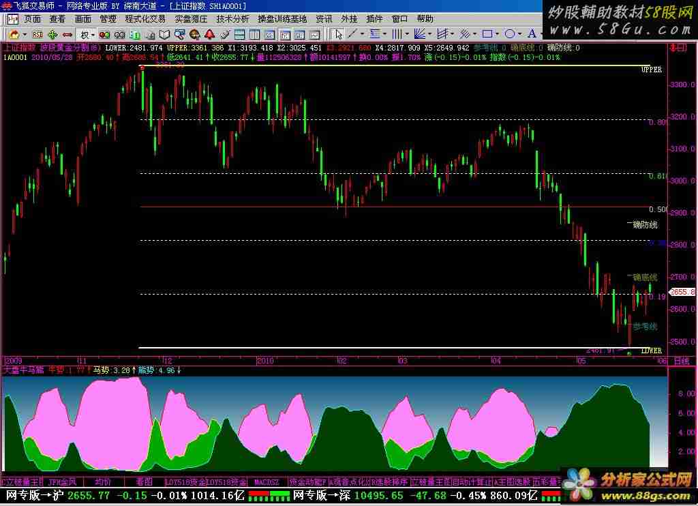The image size is (698, 506).
Task: Open the 查看 menu
Action: coord(57,18)
